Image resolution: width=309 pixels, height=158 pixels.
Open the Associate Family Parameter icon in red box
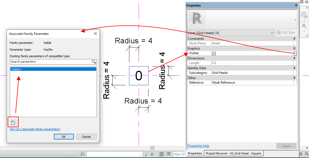[x=13, y=122]
